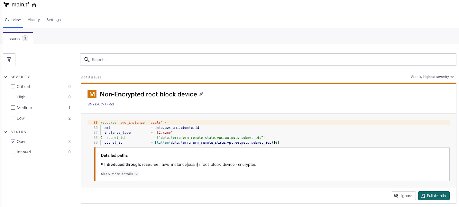Select the Issues tab

click(18, 38)
